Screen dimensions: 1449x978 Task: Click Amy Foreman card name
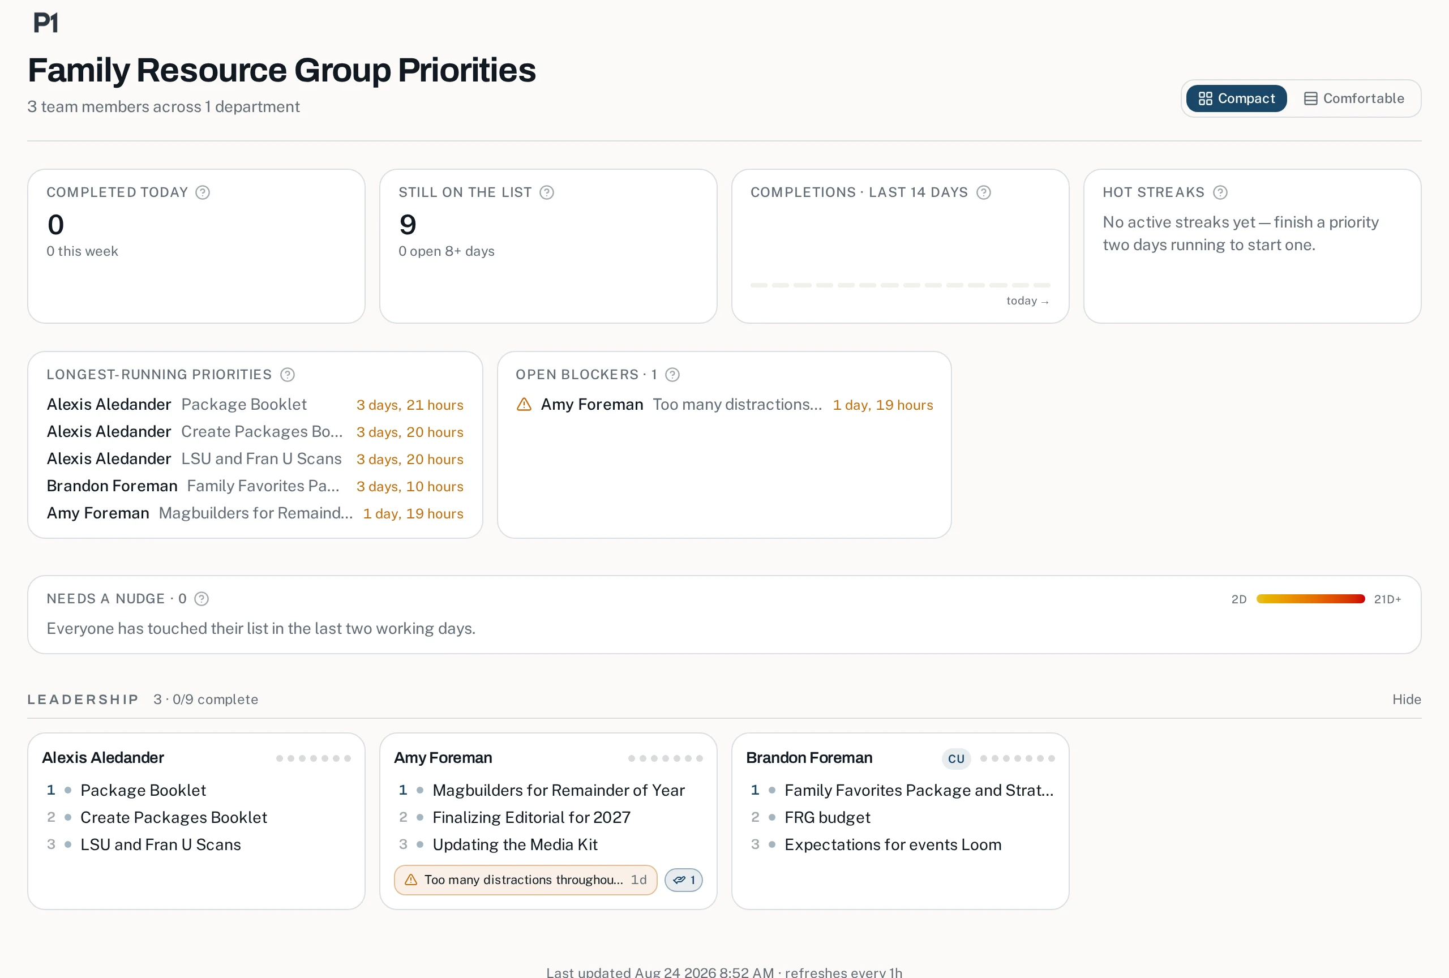coord(443,758)
